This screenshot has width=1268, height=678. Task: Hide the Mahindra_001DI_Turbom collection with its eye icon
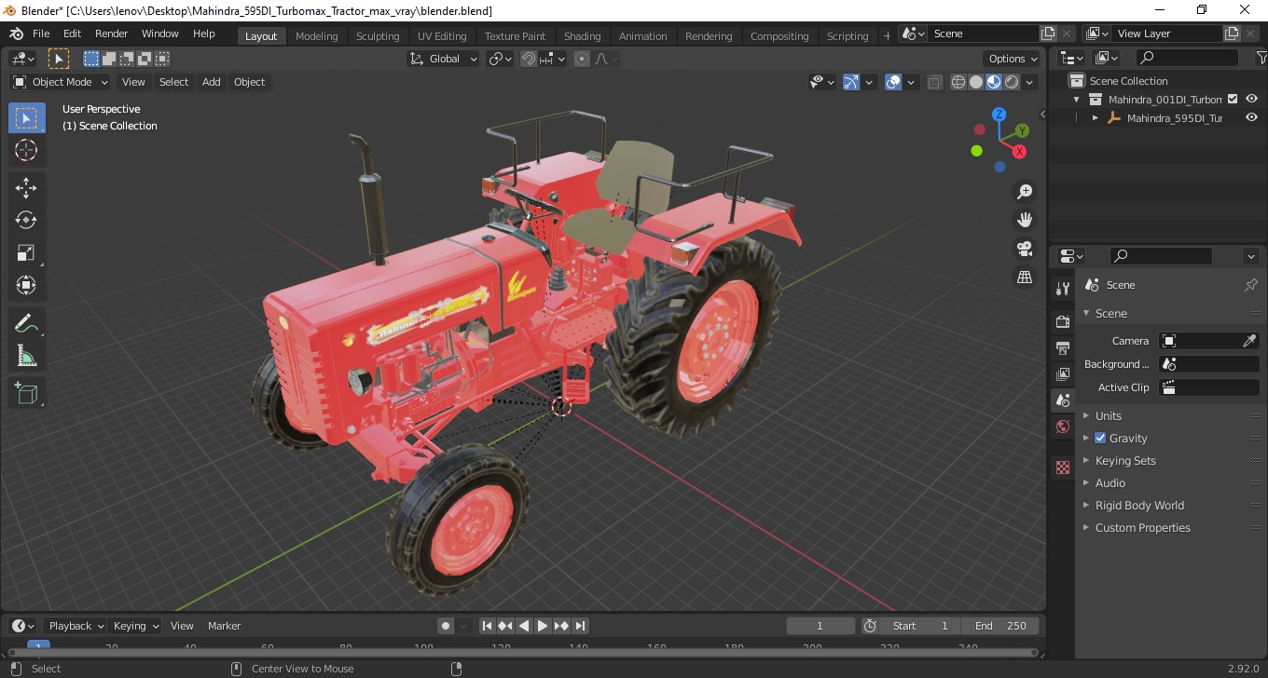[x=1252, y=99]
